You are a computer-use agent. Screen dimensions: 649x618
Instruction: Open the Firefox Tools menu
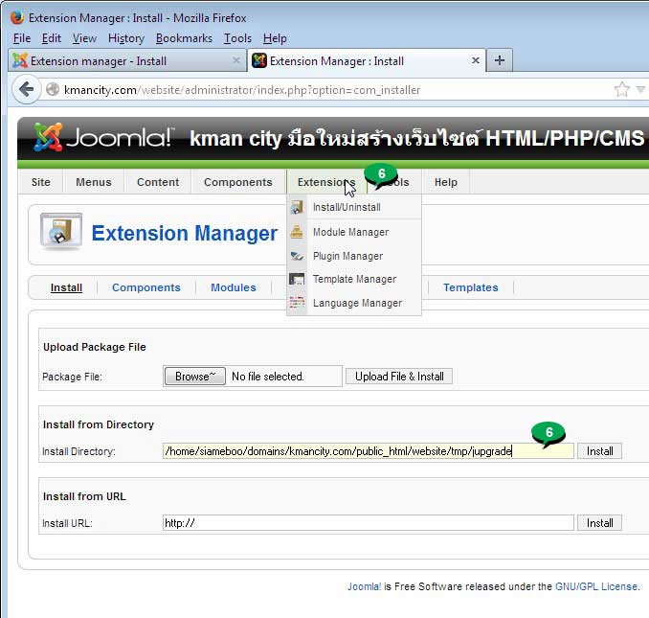(237, 38)
